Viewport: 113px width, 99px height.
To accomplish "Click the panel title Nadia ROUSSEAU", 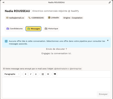I will tap(56, 3).
